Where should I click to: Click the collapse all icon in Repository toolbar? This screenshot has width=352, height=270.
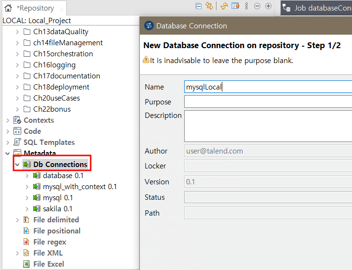click(x=199, y=6)
